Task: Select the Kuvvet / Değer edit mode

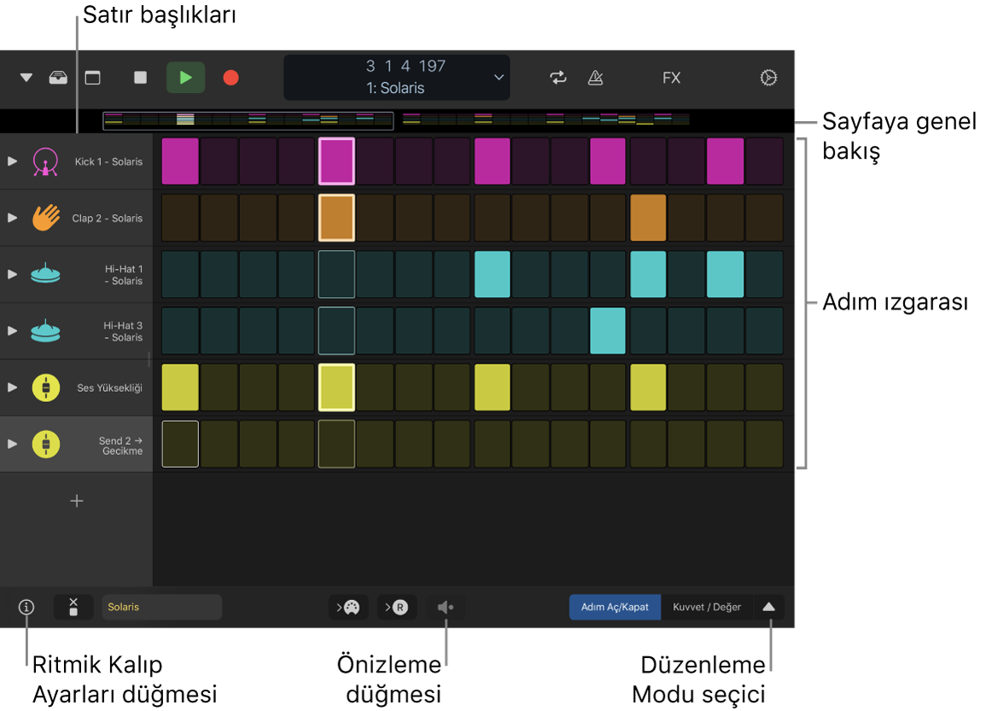Action: [707, 607]
